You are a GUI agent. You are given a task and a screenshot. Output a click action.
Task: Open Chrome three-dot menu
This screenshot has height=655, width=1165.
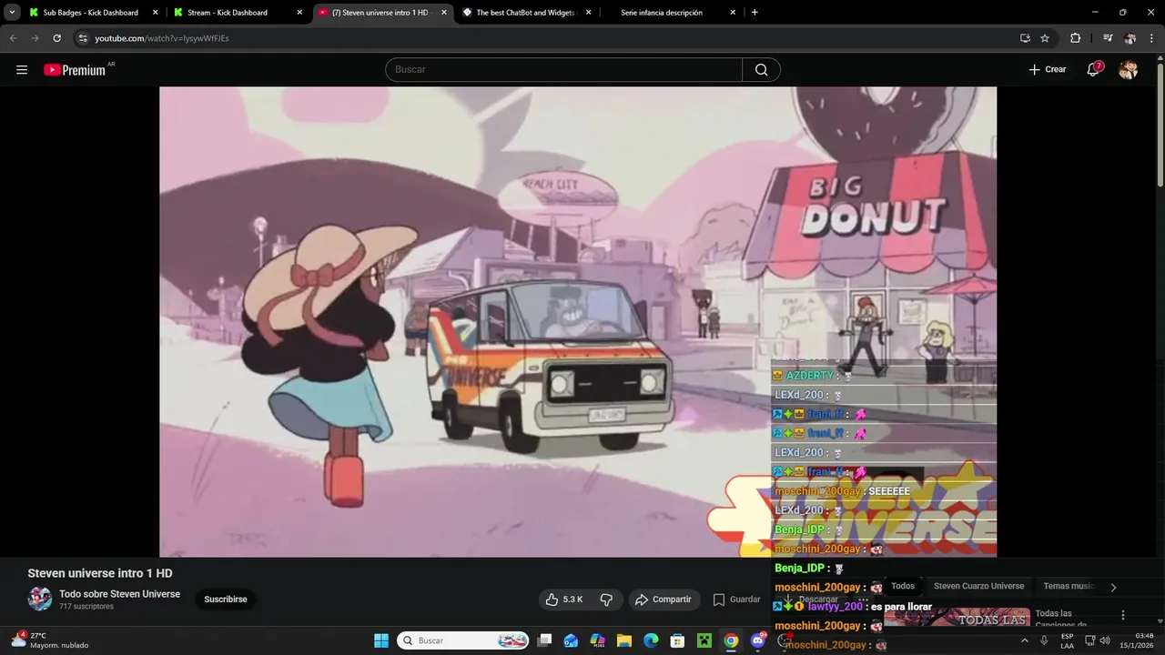coord(1151,38)
